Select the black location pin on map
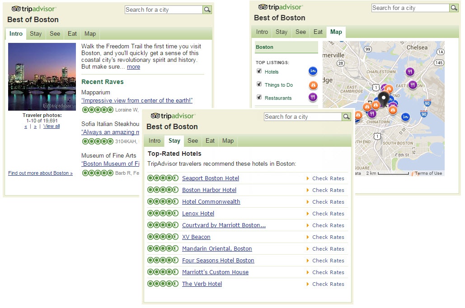 click(384, 99)
